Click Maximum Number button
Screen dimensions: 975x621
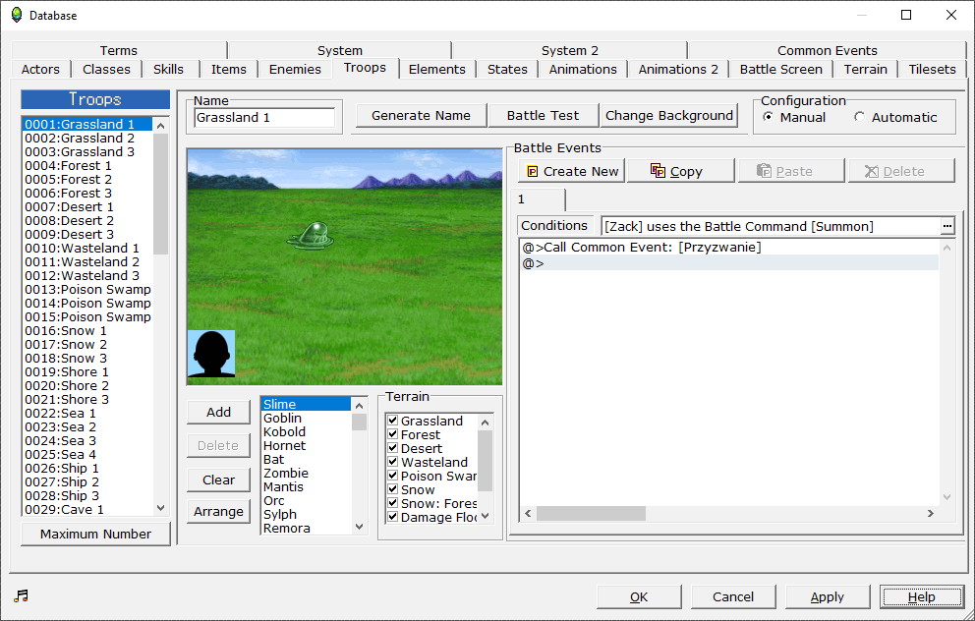(95, 534)
